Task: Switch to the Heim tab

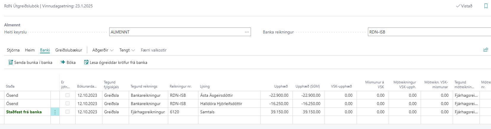Action: click(30, 50)
